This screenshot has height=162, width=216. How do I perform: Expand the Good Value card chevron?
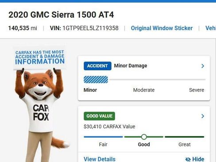point(203,116)
